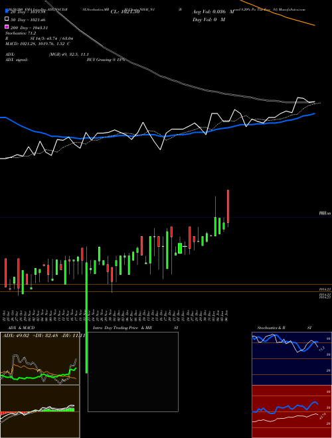332x438 pixels.
Task: Click the last tall red candlestick
Action: (x=228, y=206)
